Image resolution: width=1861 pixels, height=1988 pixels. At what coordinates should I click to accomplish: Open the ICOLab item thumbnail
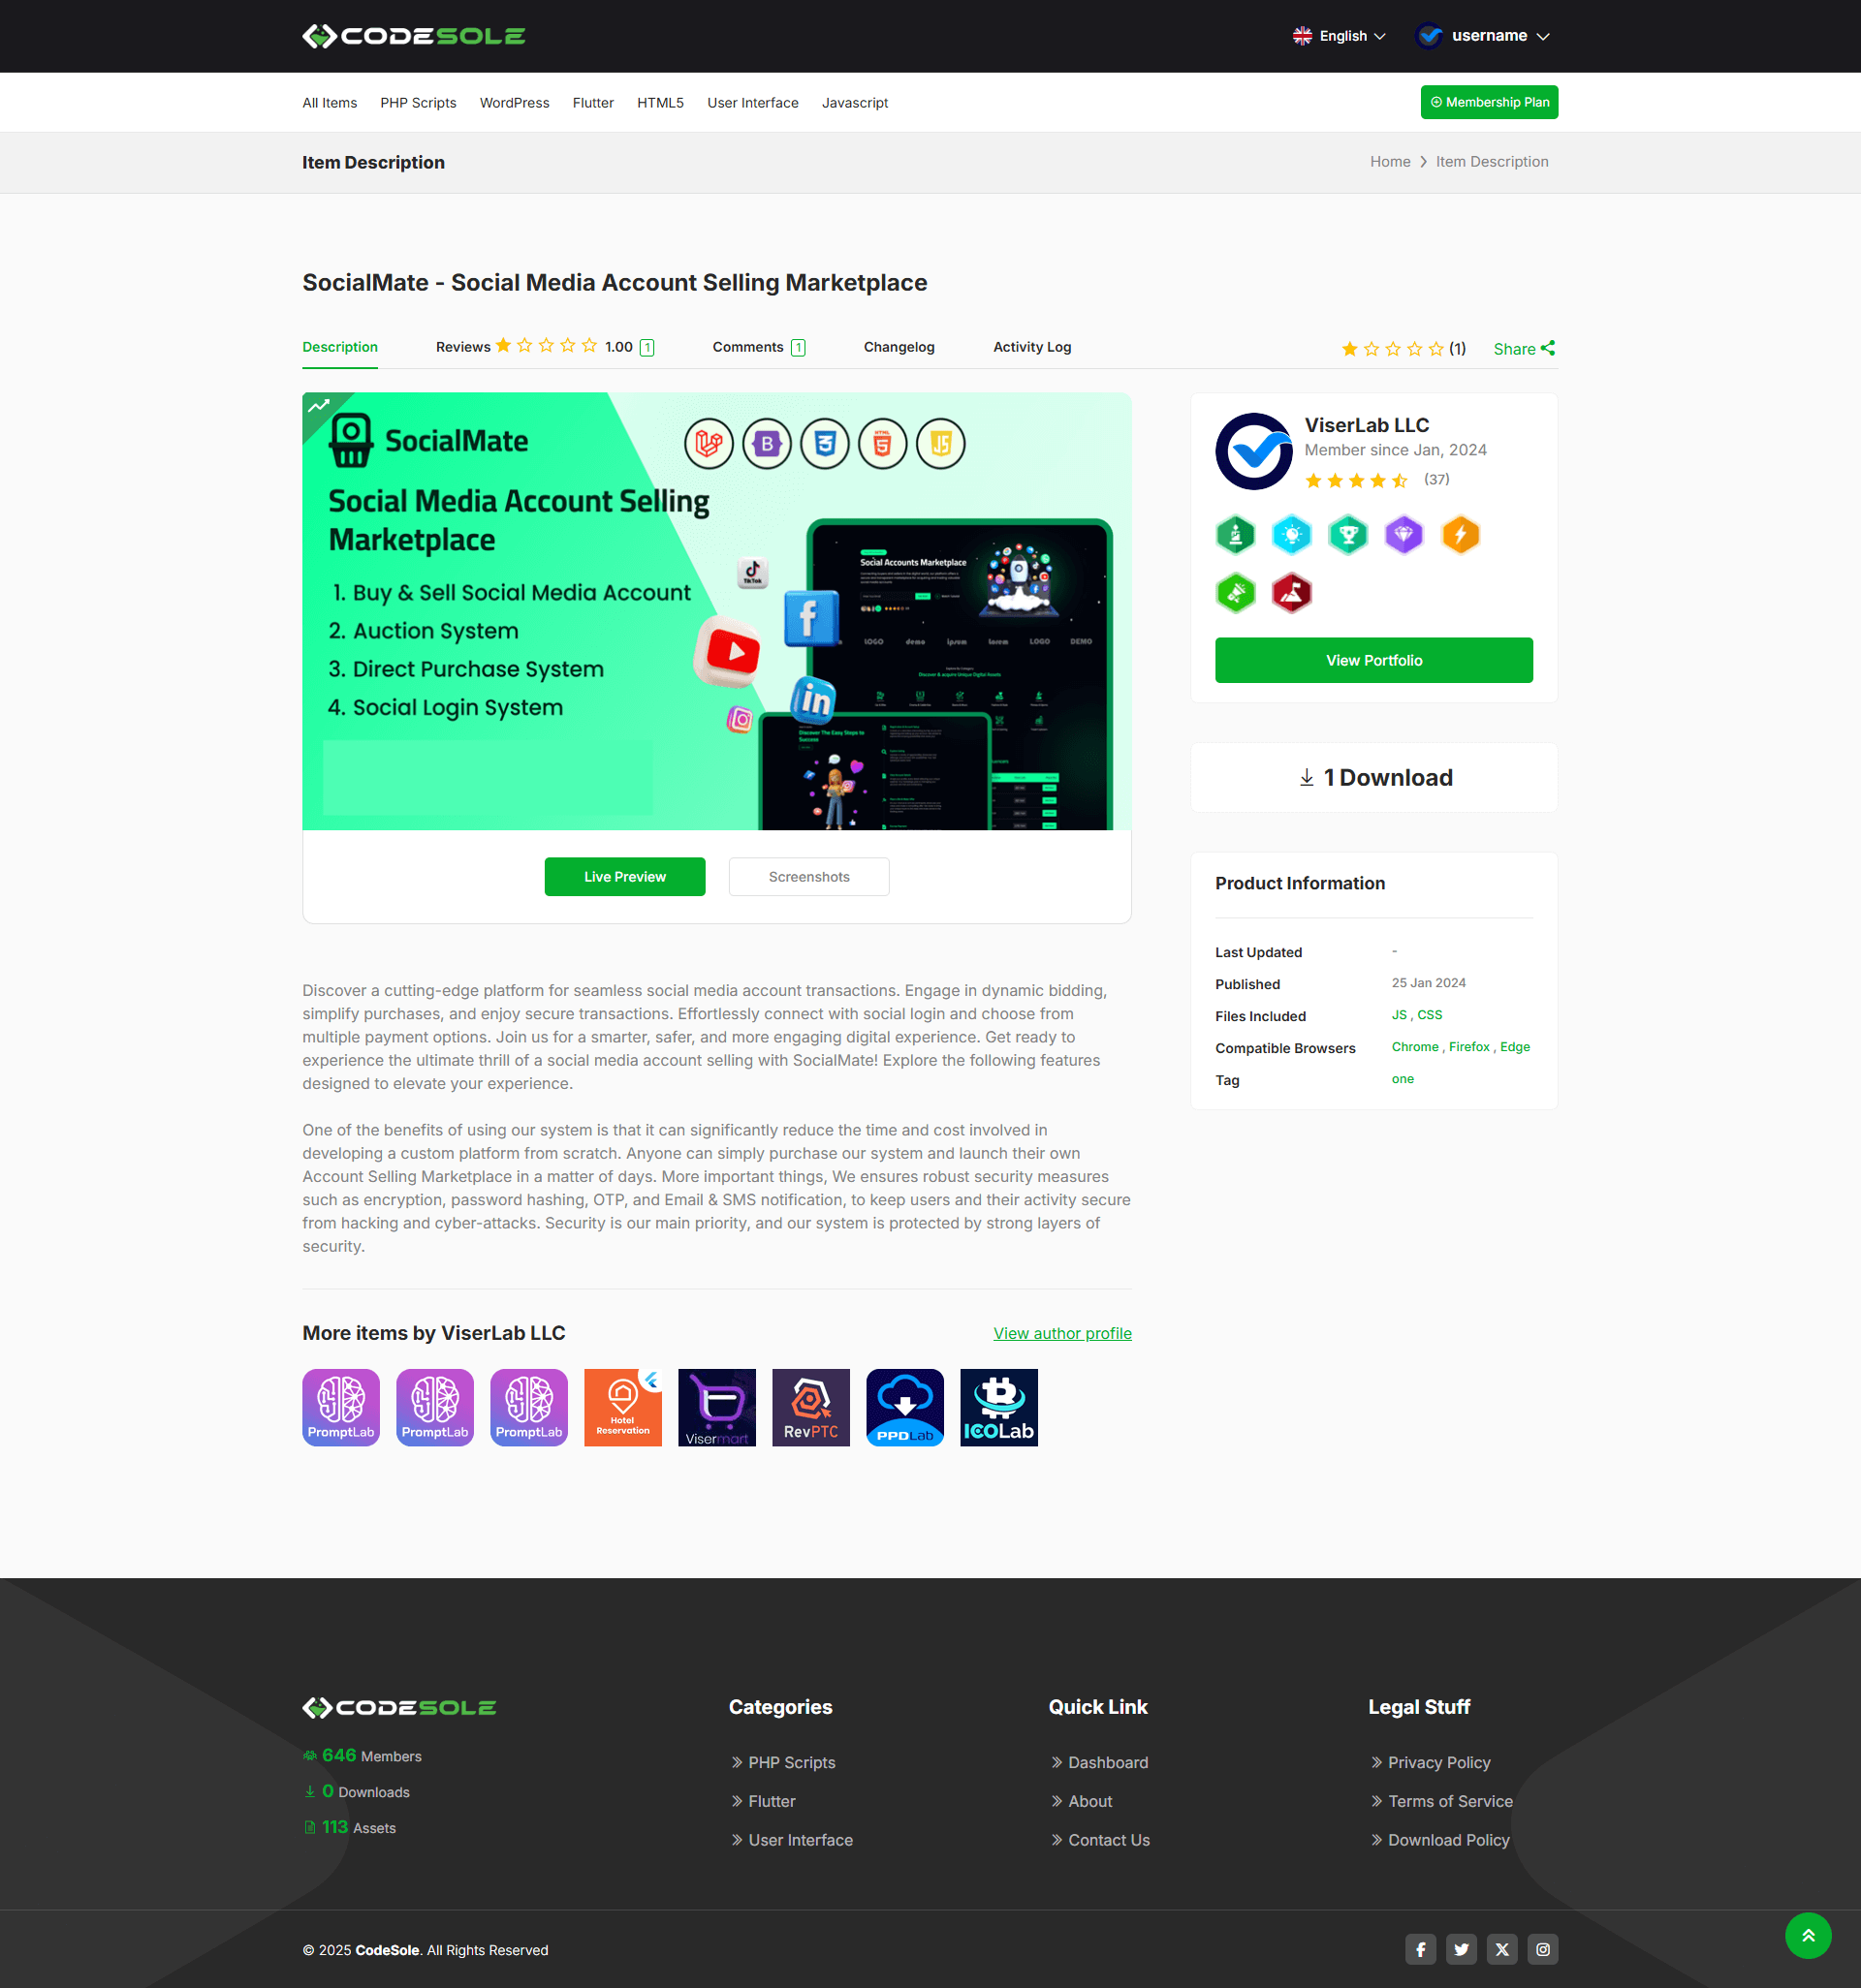coord(997,1407)
